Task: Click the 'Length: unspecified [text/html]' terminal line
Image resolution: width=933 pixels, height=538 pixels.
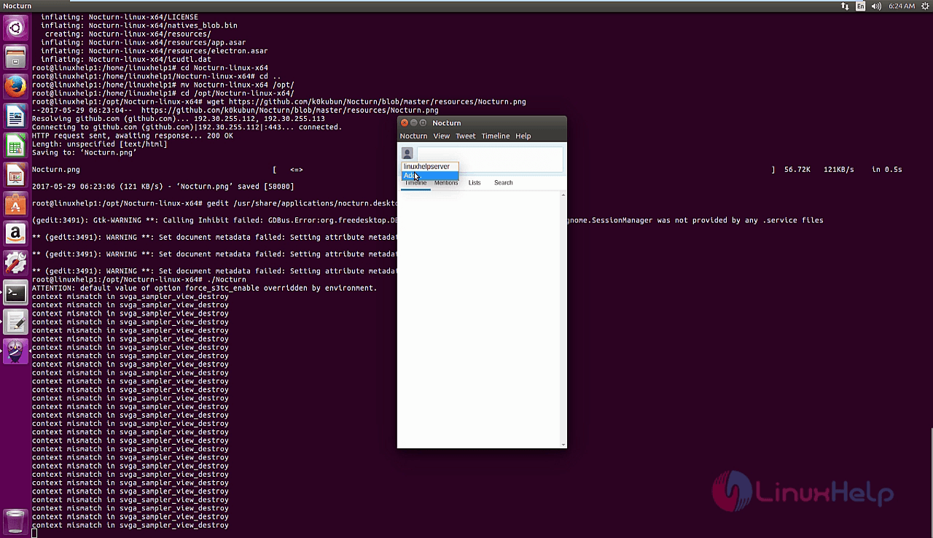Action: click(100, 144)
